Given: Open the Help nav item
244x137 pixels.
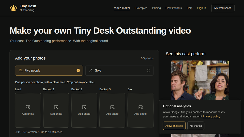Looking at the screenshot, I should point(190,8).
